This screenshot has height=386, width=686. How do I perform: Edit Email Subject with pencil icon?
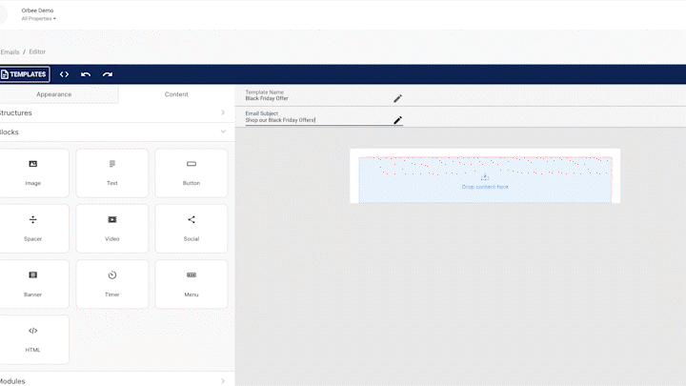point(397,120)
